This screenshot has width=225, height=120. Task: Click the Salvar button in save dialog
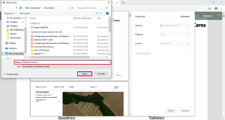click(x=85, y=74)
